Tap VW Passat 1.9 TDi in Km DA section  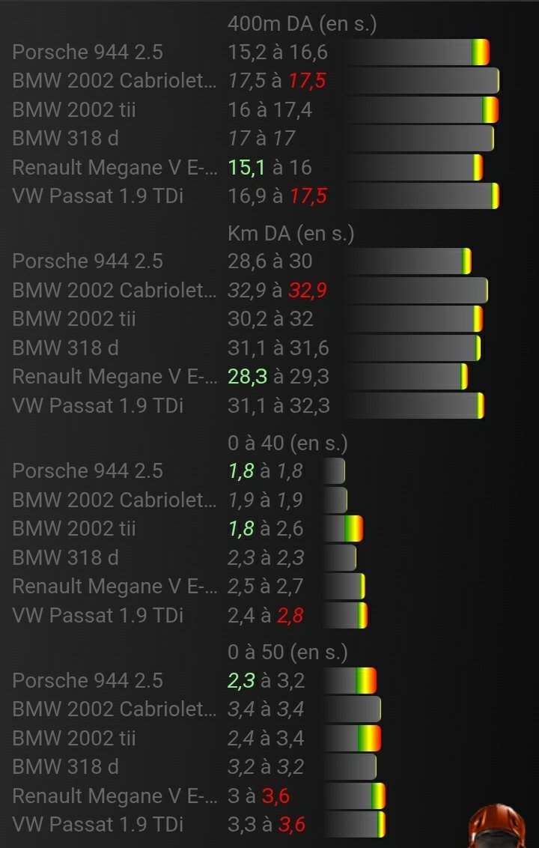(98, 406)
